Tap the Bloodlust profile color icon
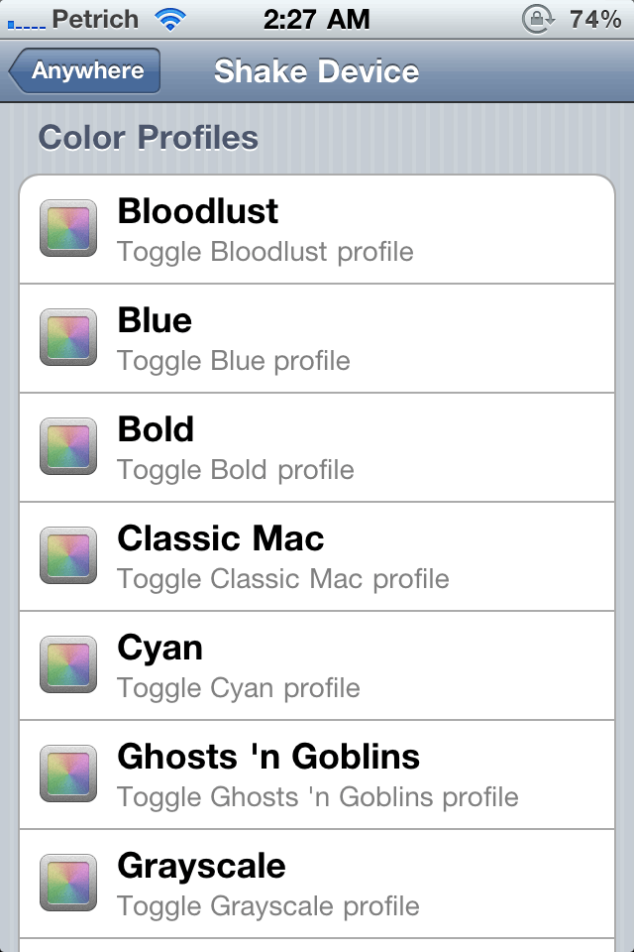634x952 pixels. tap(68, 229)
